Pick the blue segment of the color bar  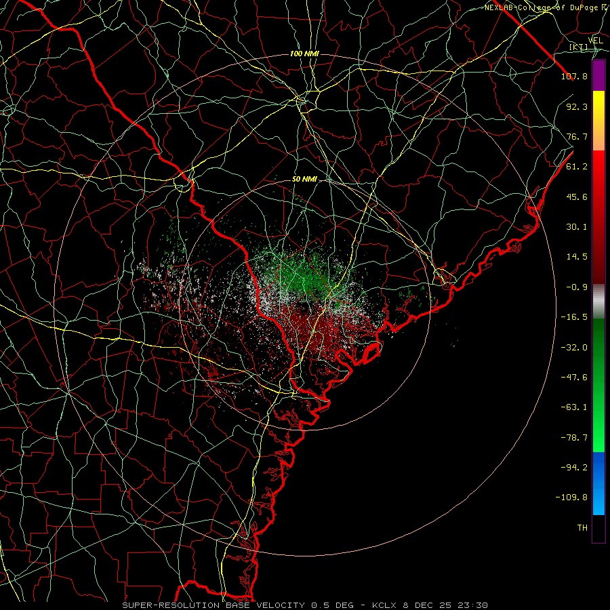point(598,483)
